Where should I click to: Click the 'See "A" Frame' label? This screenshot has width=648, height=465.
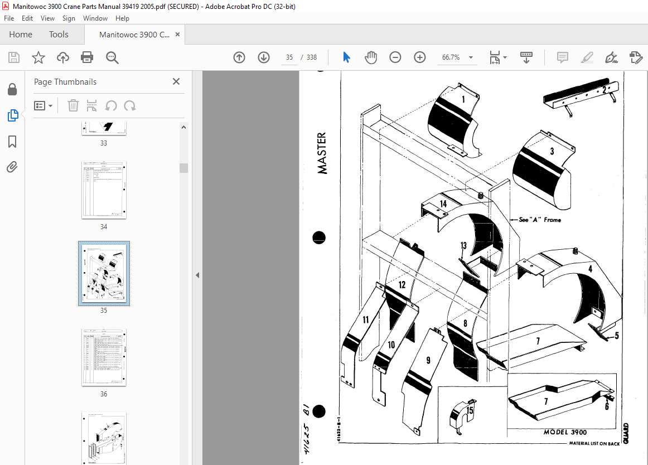[x=540, y=220]
